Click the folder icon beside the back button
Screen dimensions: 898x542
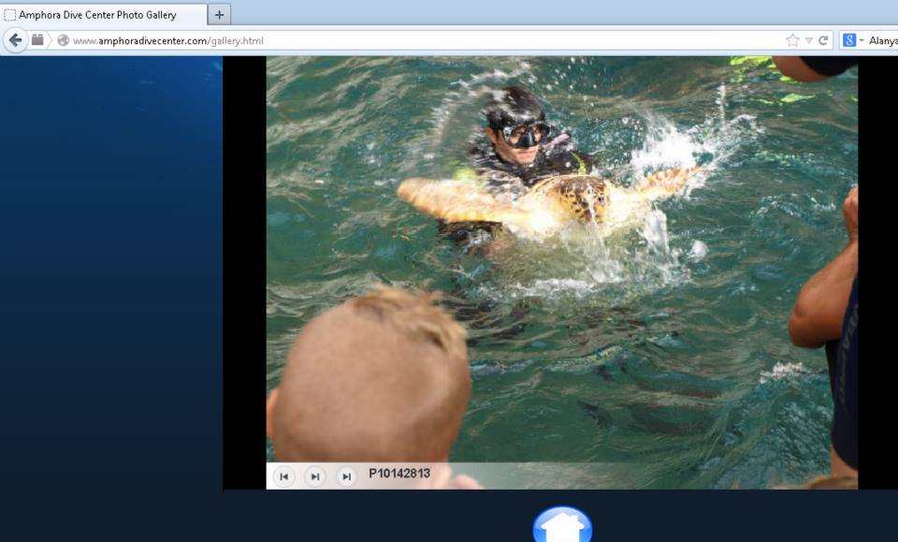(38, 40)
